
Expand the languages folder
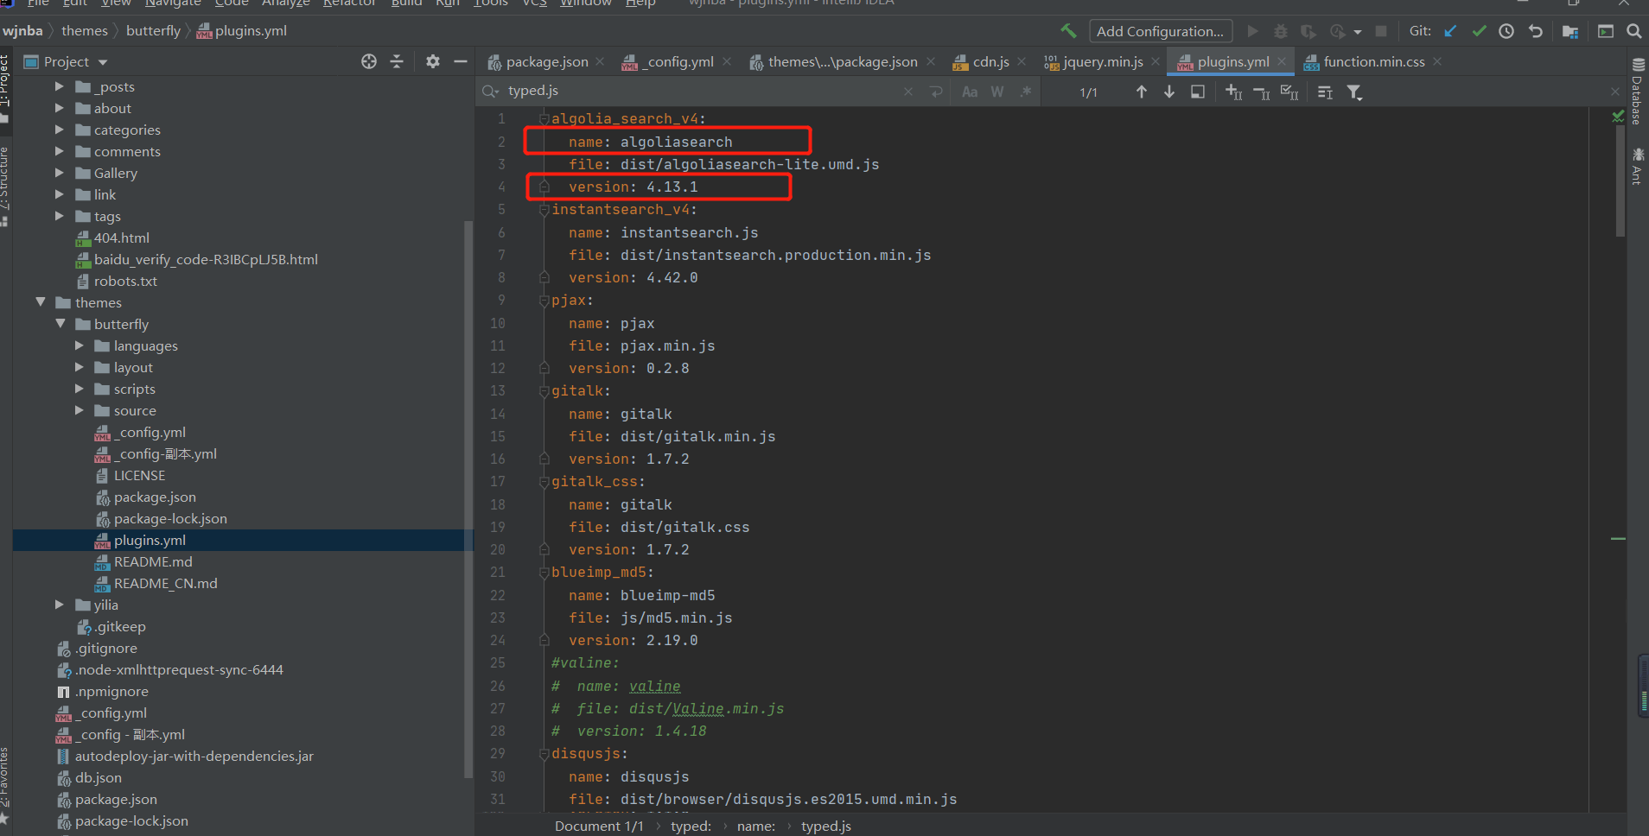coord(80,345)
